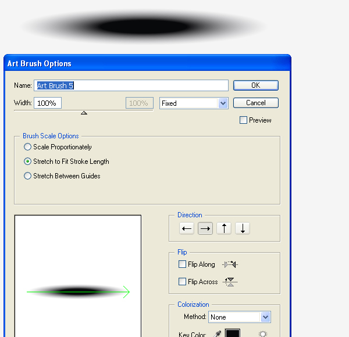Select the up arrow direction button
The width and height of the screenshot is (349, 337).
coord(224,228)
